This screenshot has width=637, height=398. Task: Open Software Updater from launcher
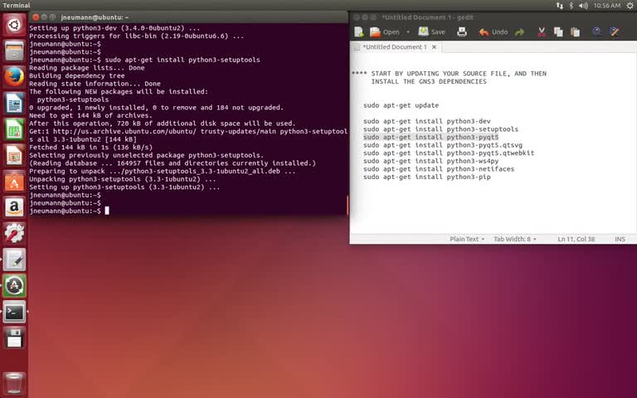pyautogui.click(x=14, y=285)
